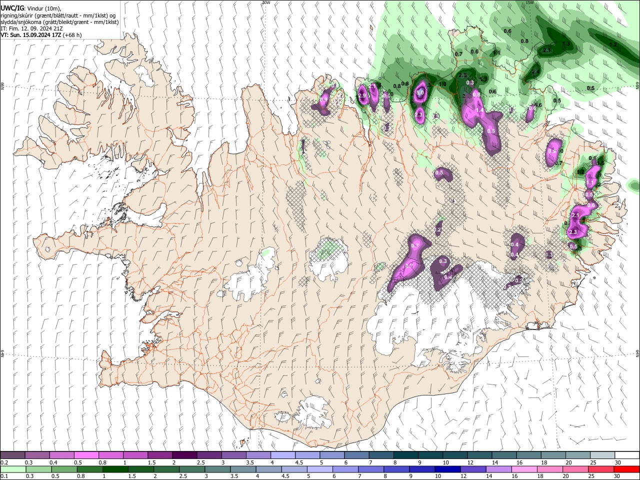Screen dimensions: 640x480
Task: Click the darkest green swatch between 1 and 1.5
Action: coord(116,469)
